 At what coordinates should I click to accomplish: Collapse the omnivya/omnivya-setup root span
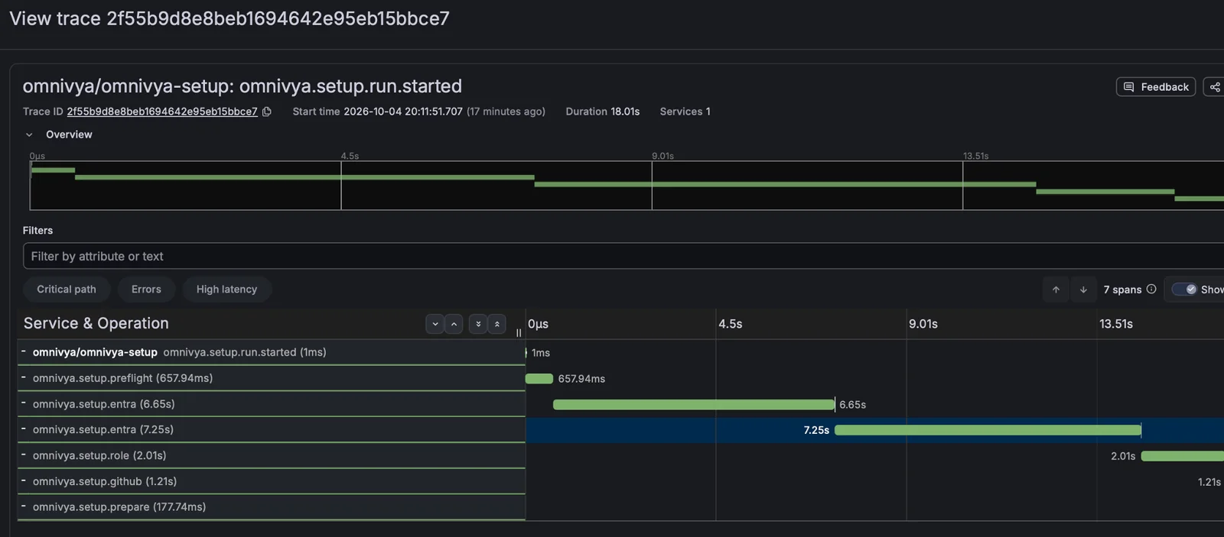pos(24,351)
